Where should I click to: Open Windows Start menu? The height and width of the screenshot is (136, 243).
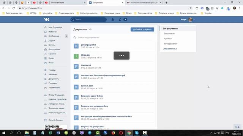pyautogui.click(x=3, y=133)
